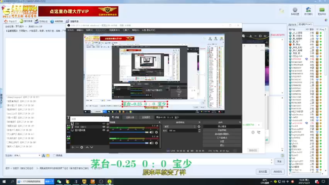
Task: Toggle lock on 显示器采集 source
Action: (108, 130)
